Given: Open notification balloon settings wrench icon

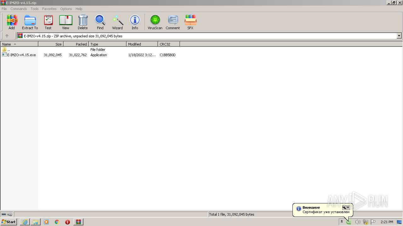Looking at the screenshot, I should (344, 207).
